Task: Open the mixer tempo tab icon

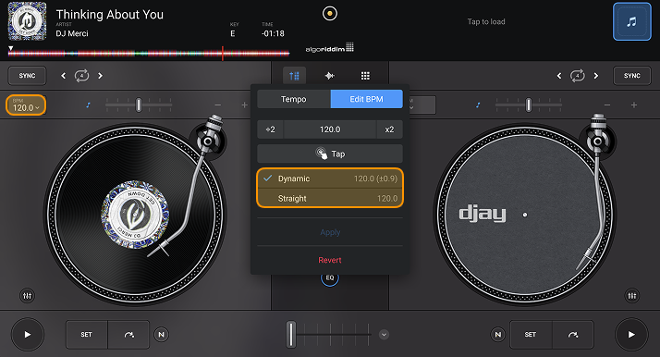Action: point(294,76)
